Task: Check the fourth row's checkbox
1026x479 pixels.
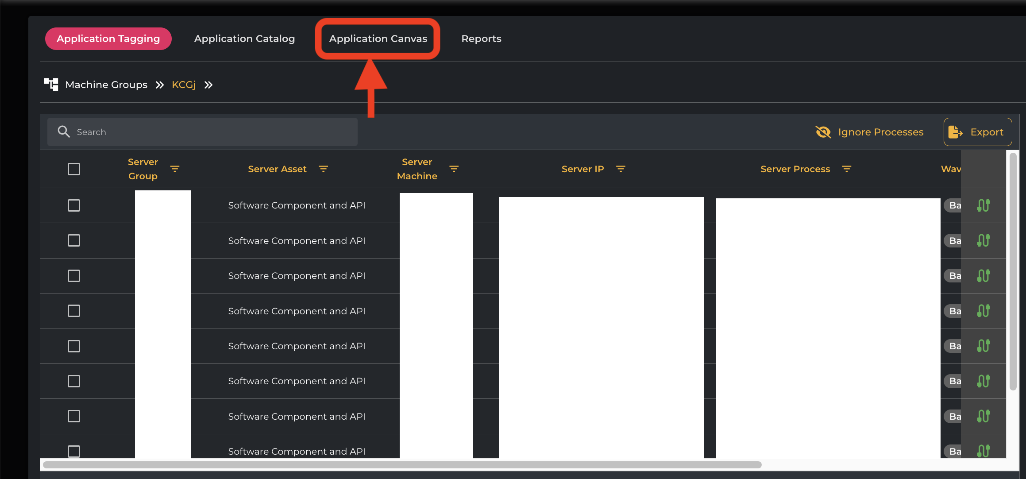Action: (74, 311)
